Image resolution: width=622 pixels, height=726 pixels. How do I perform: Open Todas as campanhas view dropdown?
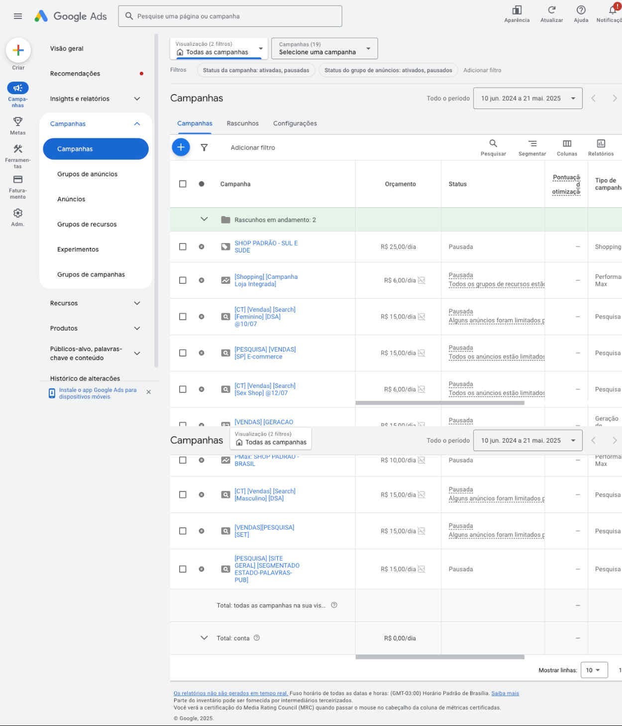219,48
